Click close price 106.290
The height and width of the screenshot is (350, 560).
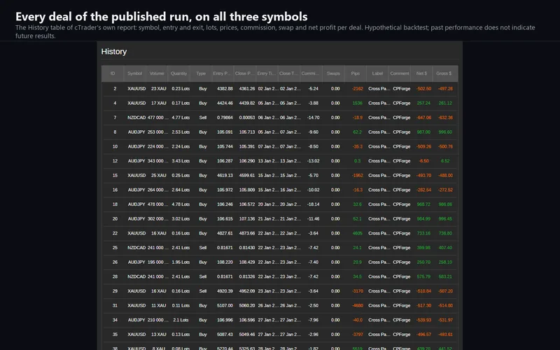pyautogui.click(x=247, y=161)
